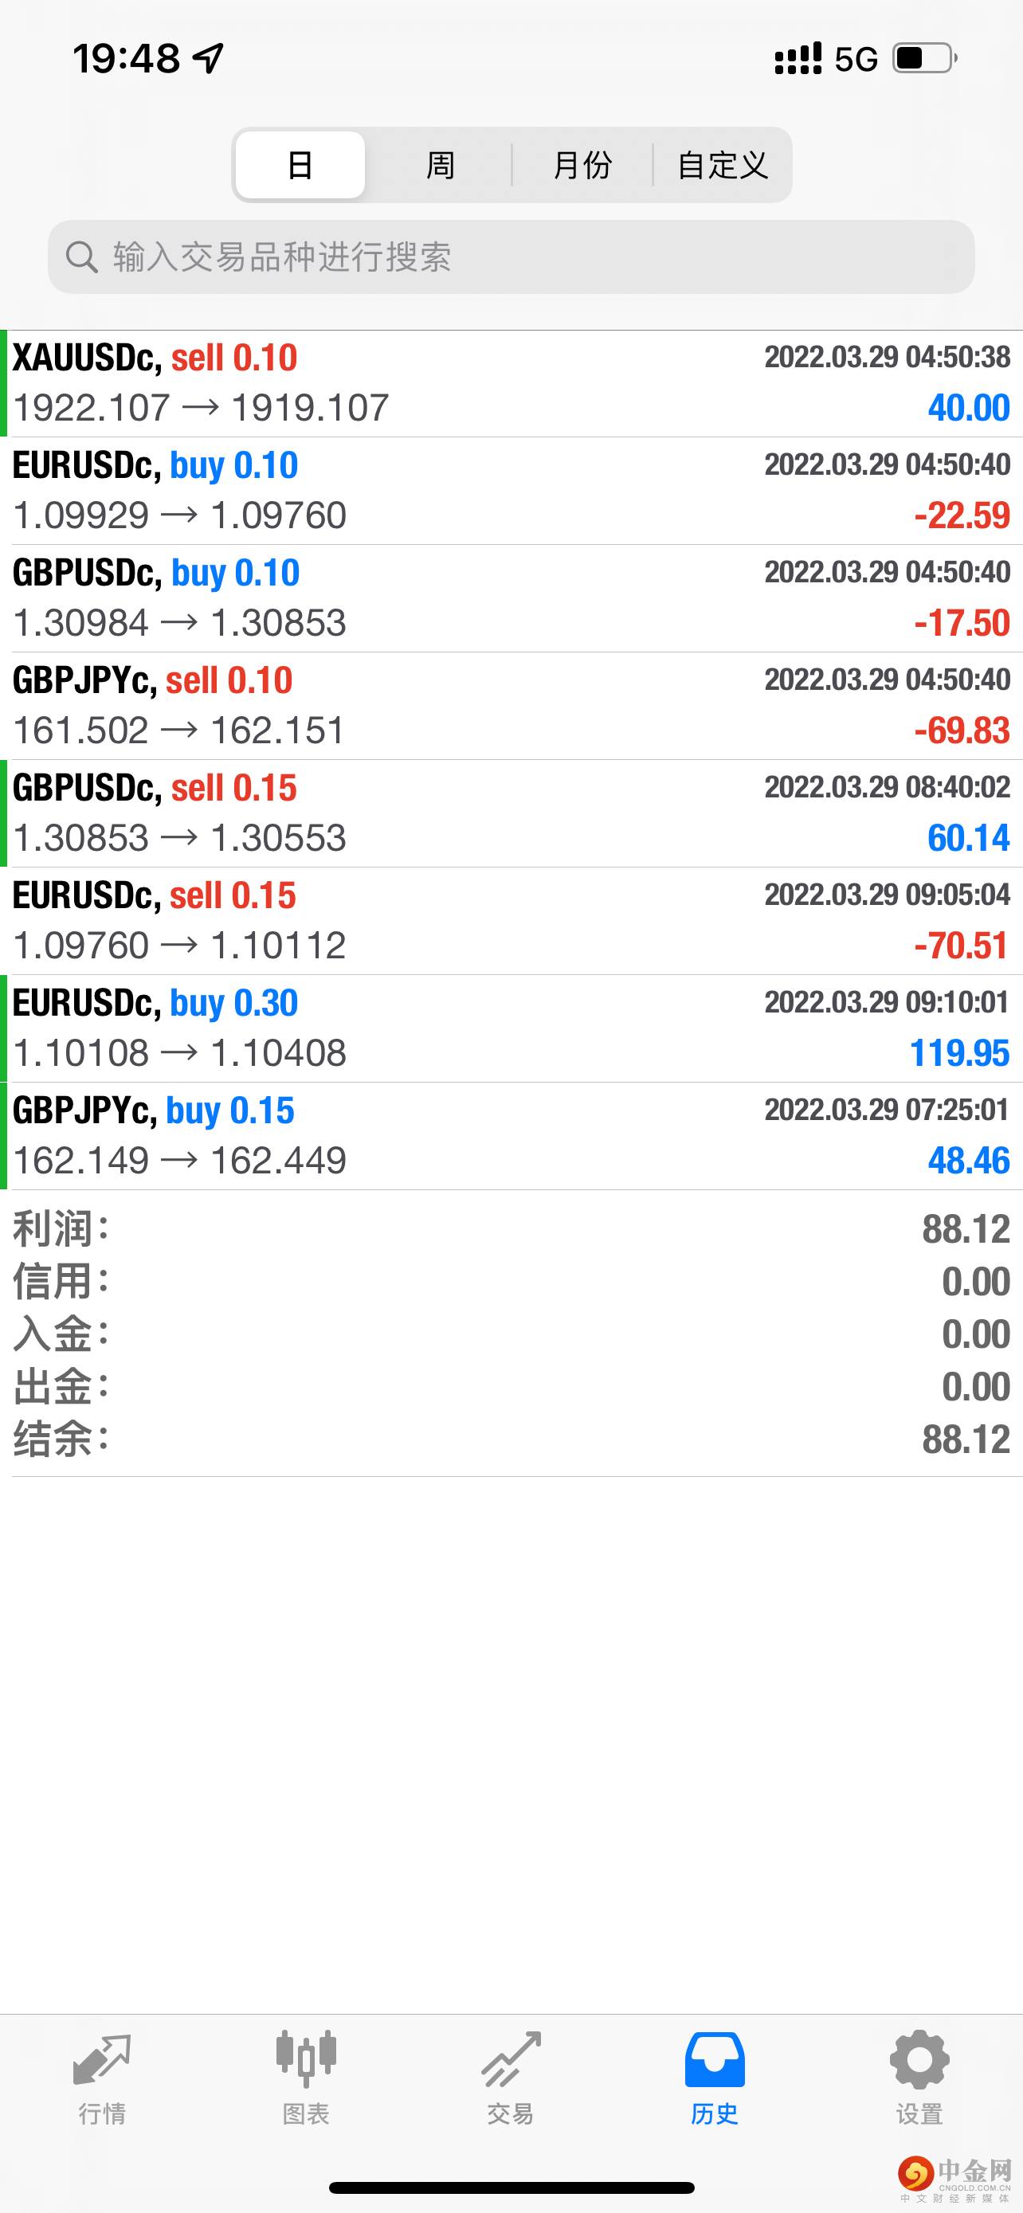Open the GBPJPYc buy 0.15 trade entry
This screenshot has height=2213, width=1023.
[x=511, y=1136]
